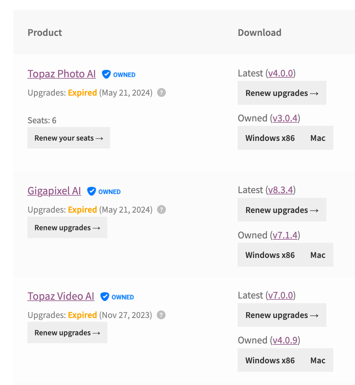Download Mac build of Video AI v4.0.9
The width and height of the screenshot is (355, 385).
pos(318,360)
